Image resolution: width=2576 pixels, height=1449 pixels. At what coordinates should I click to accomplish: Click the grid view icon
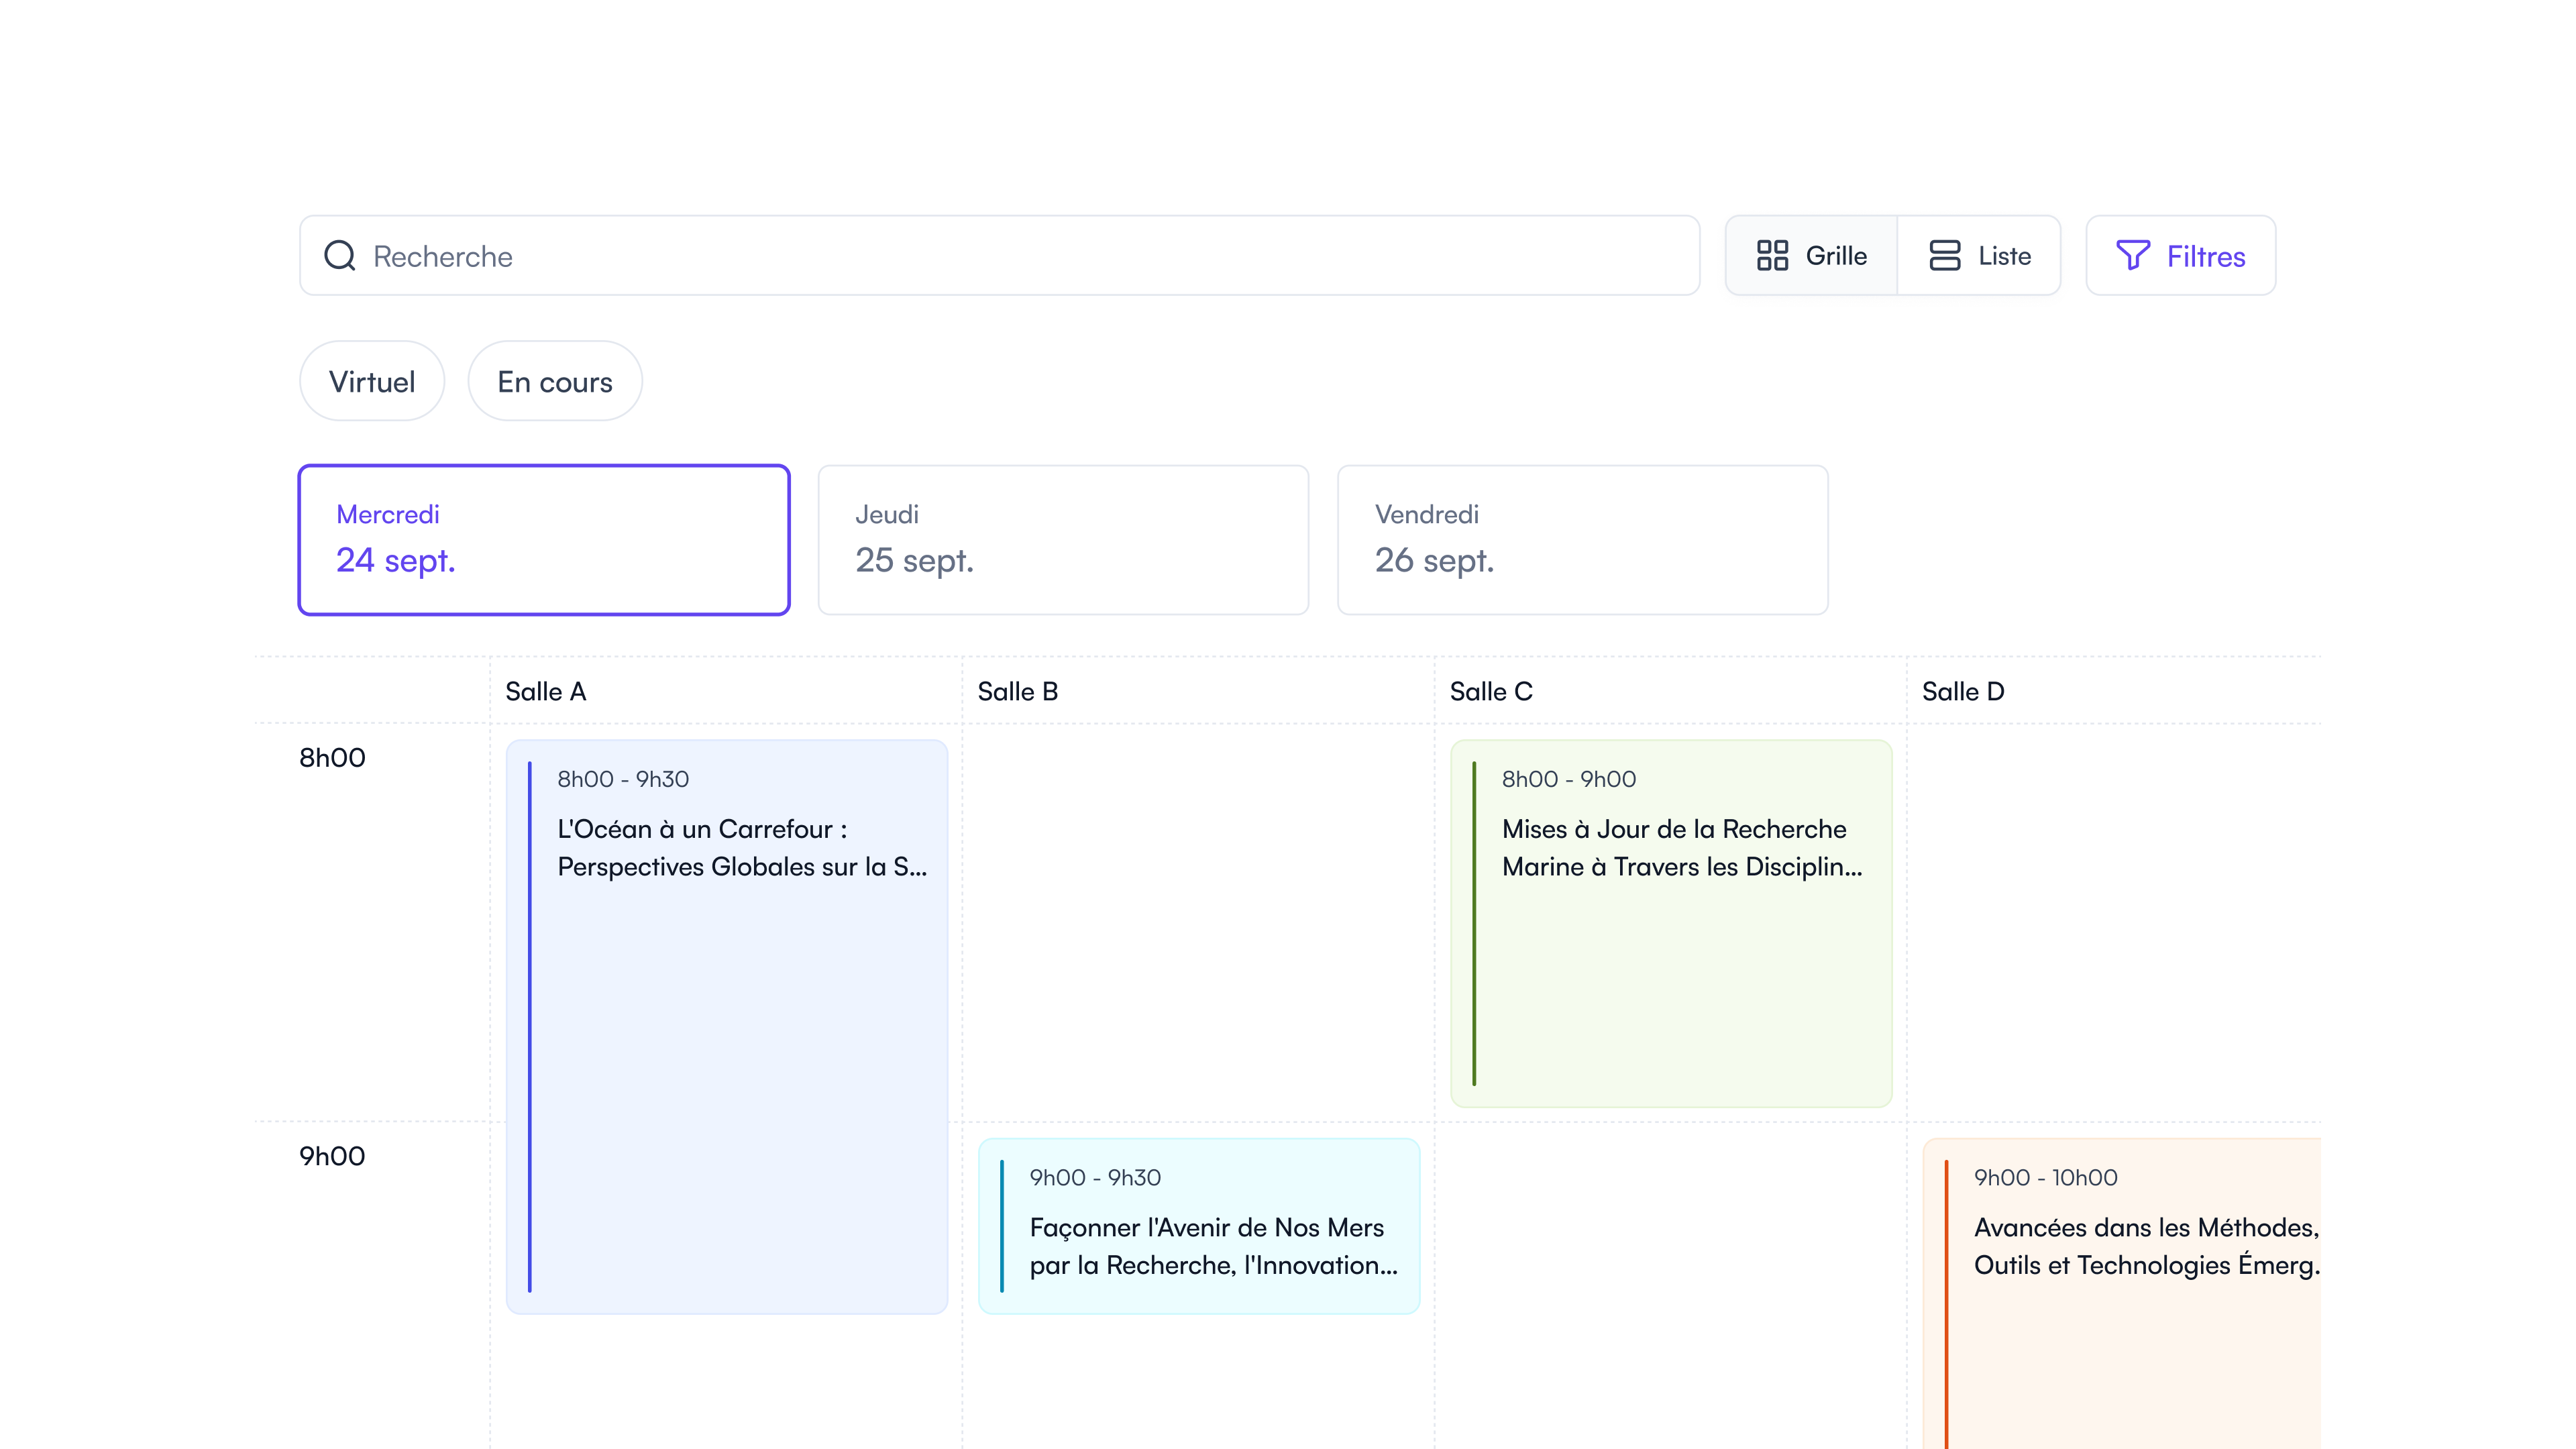1772,256
